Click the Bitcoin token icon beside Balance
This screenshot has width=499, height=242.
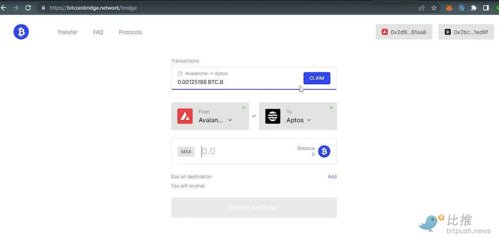point(324,152)
